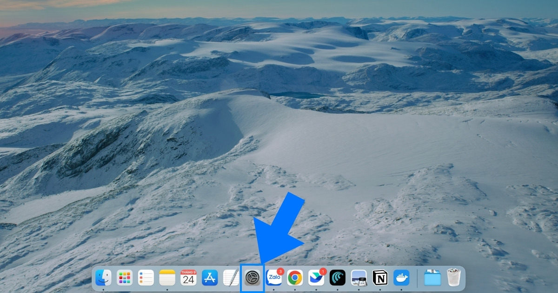Open the yellow Notes app

[x=167, y=278]
